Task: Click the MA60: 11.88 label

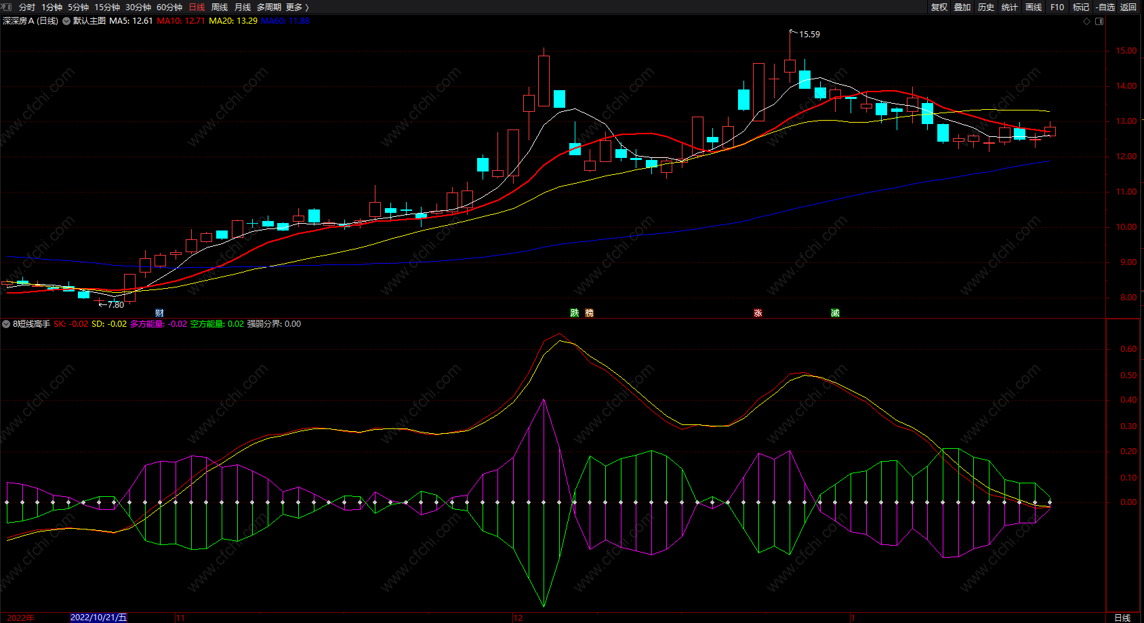Action: [285, 21]
